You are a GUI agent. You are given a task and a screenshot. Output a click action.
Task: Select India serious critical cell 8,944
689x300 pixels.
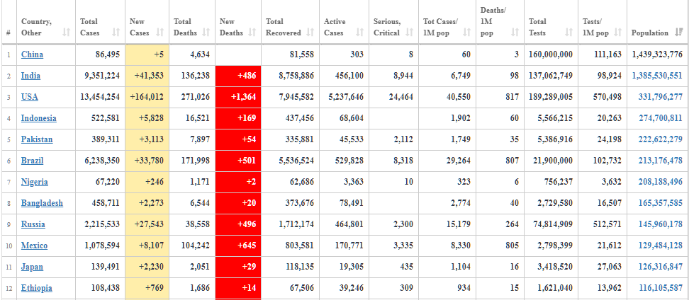393,76
